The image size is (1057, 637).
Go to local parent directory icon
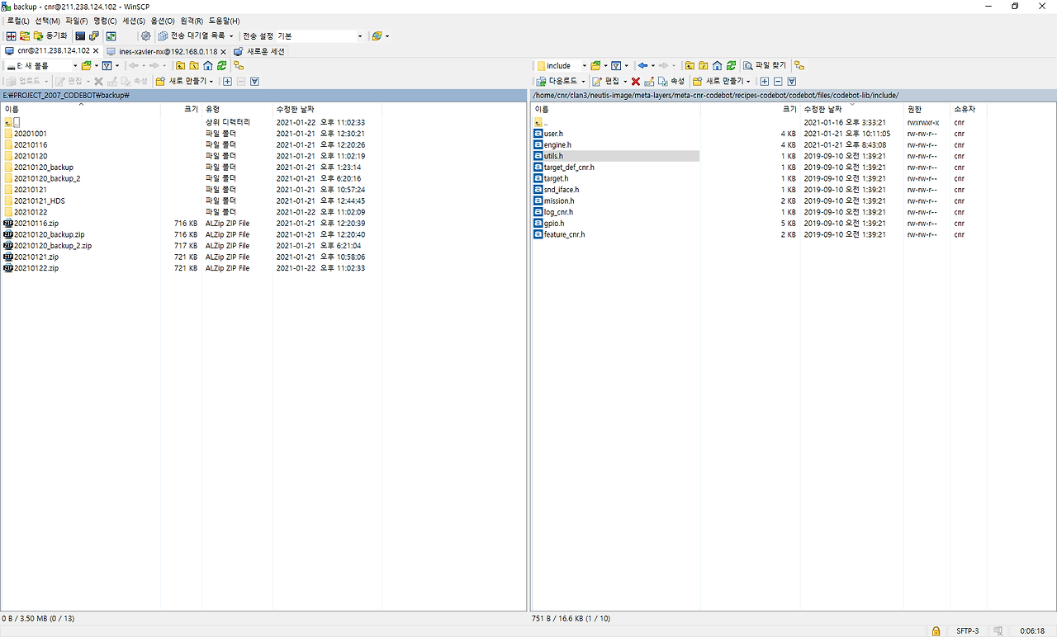point(180,66)
